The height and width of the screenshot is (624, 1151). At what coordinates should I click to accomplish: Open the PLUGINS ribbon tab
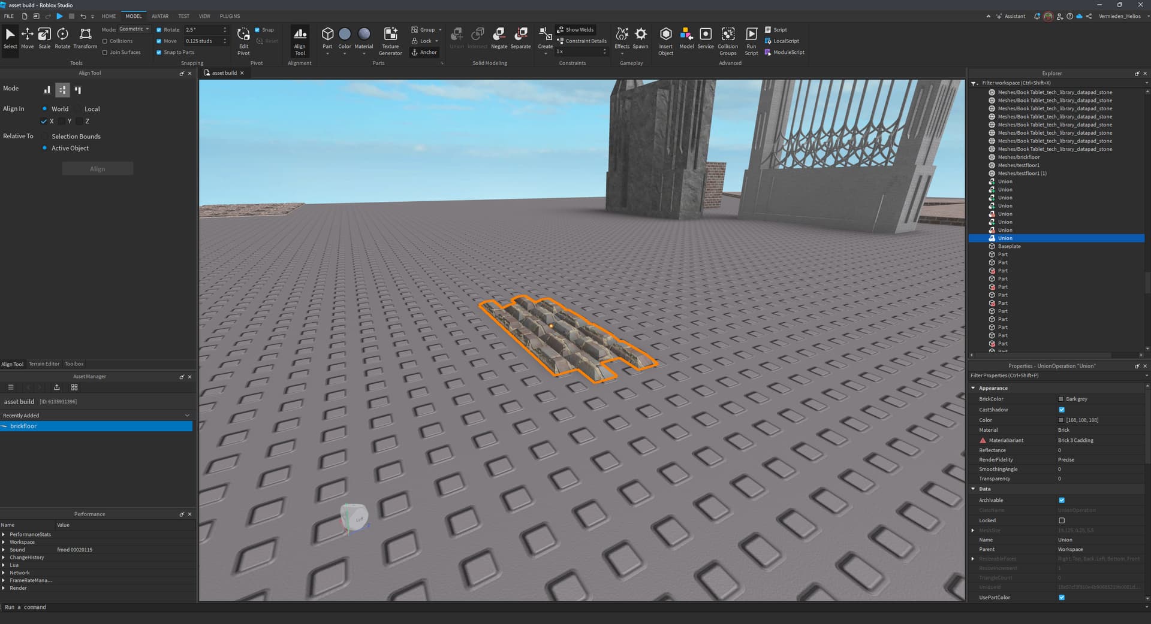(229, 16)
